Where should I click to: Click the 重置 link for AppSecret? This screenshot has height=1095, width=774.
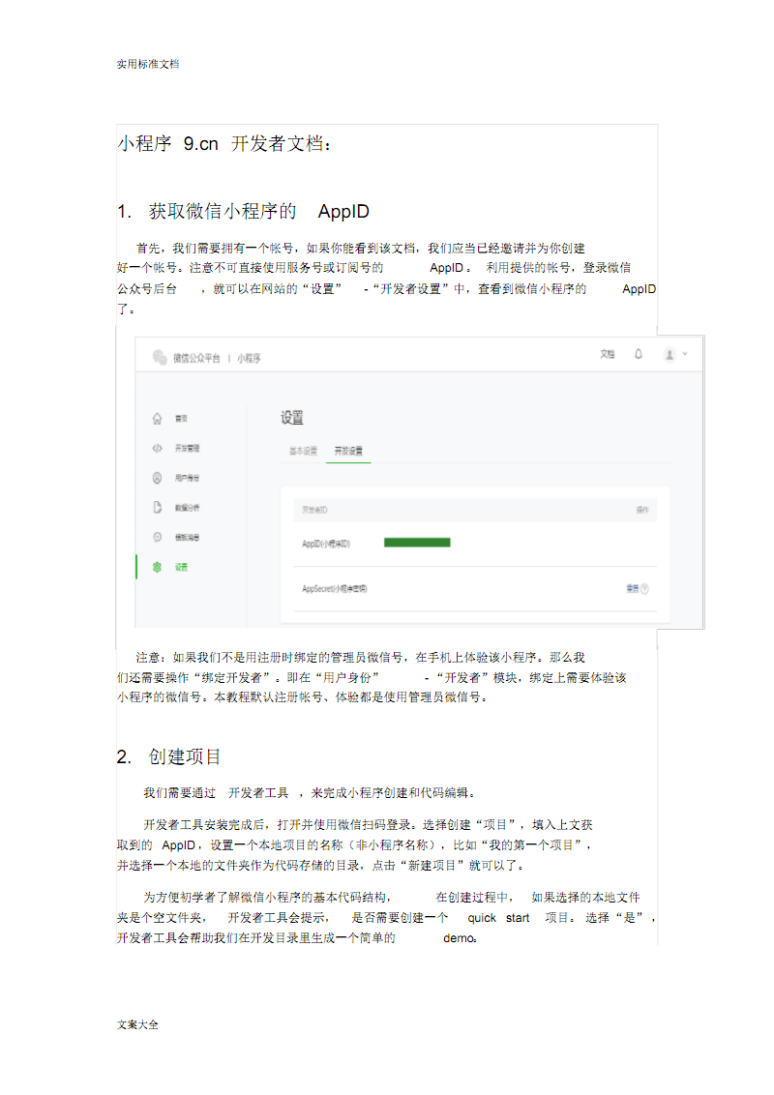point(632,589)
